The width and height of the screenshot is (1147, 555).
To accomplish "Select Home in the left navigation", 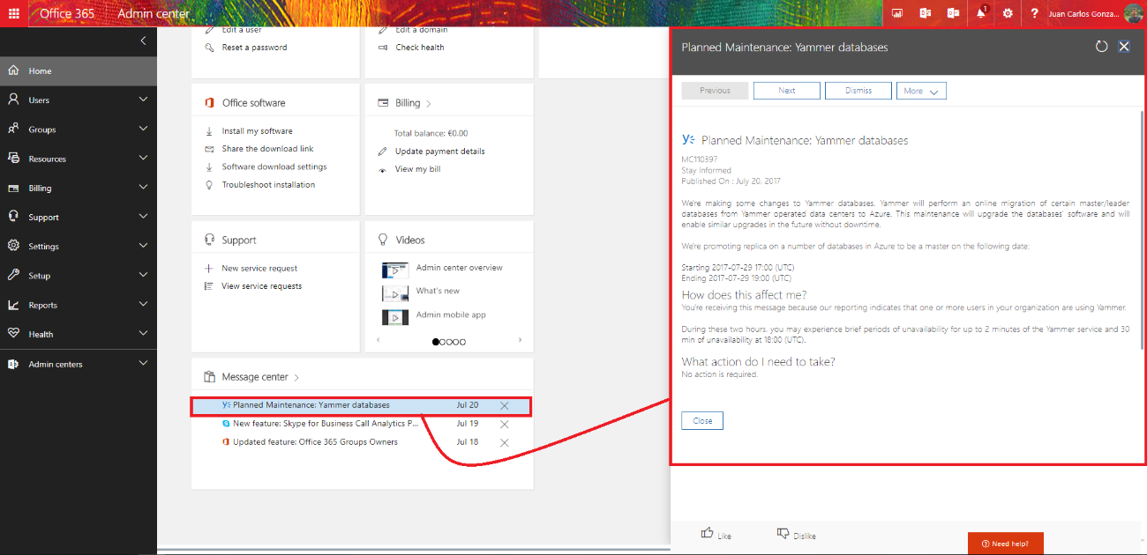I will [40, 71].
